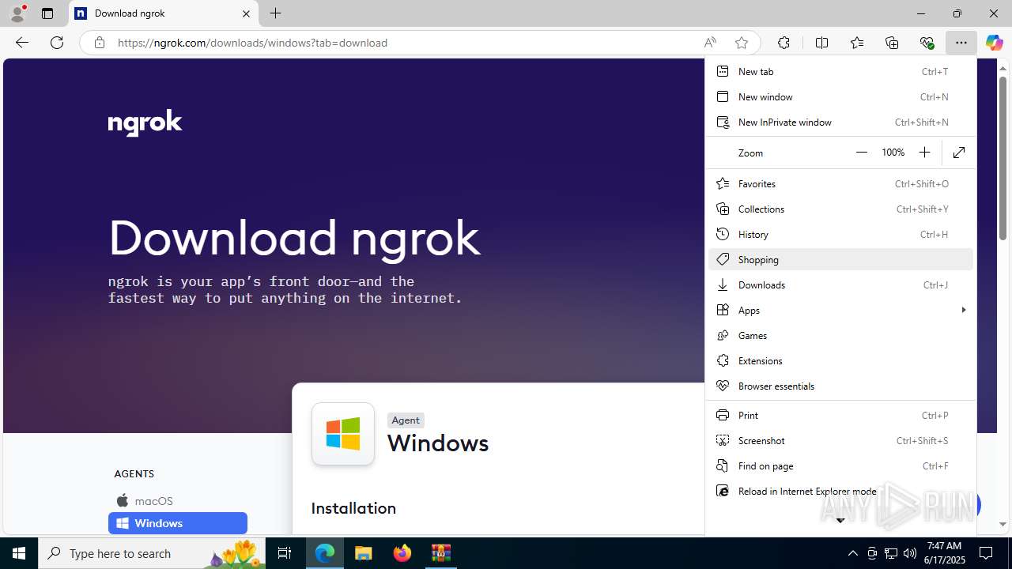Open the Edge profile icon
1012x569 pixels.
17,13
